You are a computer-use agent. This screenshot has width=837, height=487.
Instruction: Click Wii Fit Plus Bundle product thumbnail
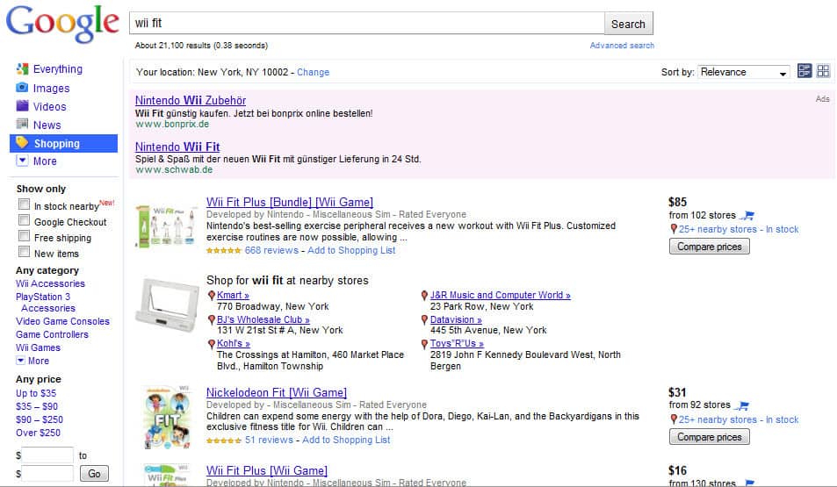click(166, 226)
